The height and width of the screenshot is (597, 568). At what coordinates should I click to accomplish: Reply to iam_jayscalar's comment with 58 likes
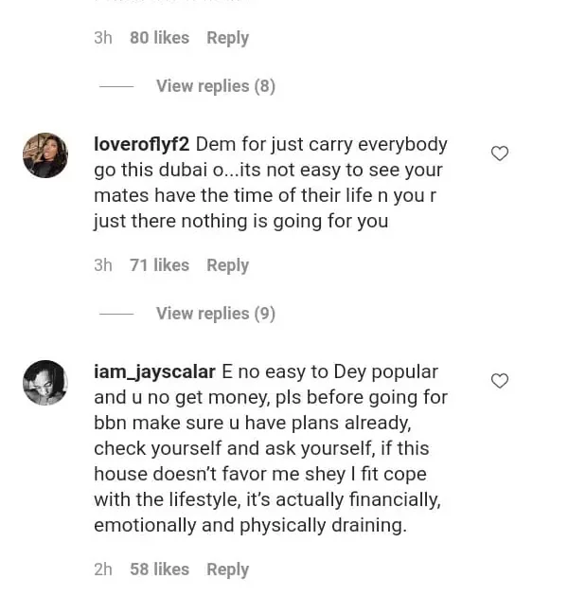tap(227, 570)
